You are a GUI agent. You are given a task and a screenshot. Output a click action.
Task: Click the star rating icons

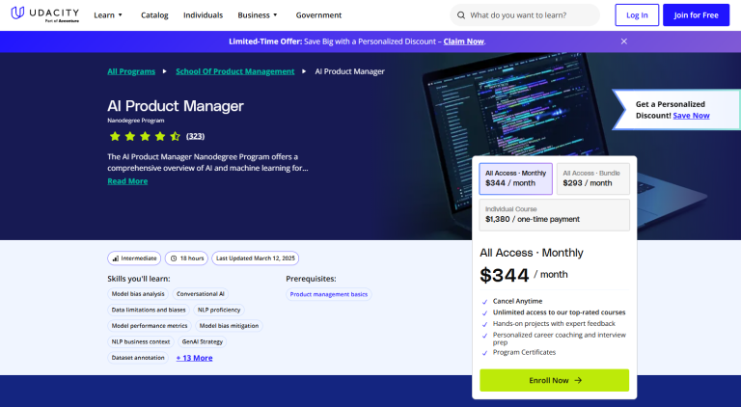click(x=145, y=136)
